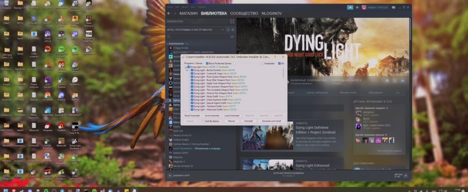Toggle top Koaloader checkbox beside All
The height and width of the screenshot is (192, 468).
(263, 63)
